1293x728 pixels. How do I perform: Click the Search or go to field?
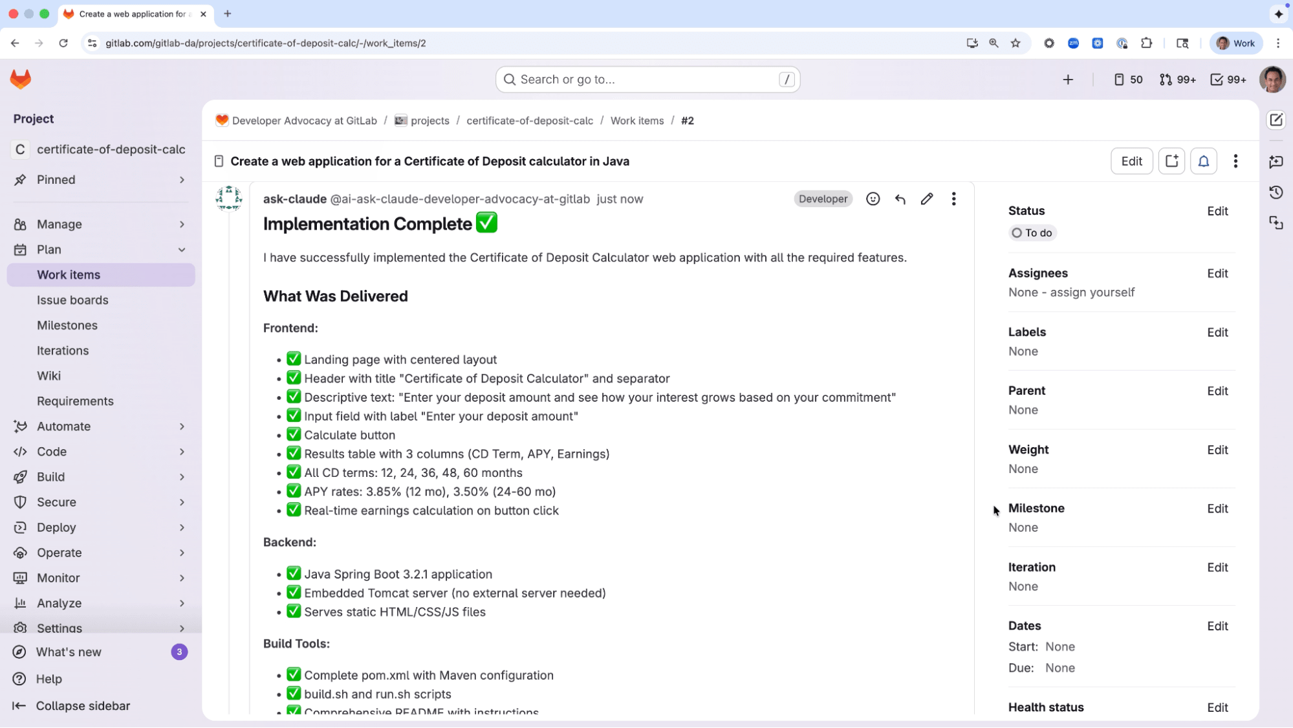coord(647,79)
